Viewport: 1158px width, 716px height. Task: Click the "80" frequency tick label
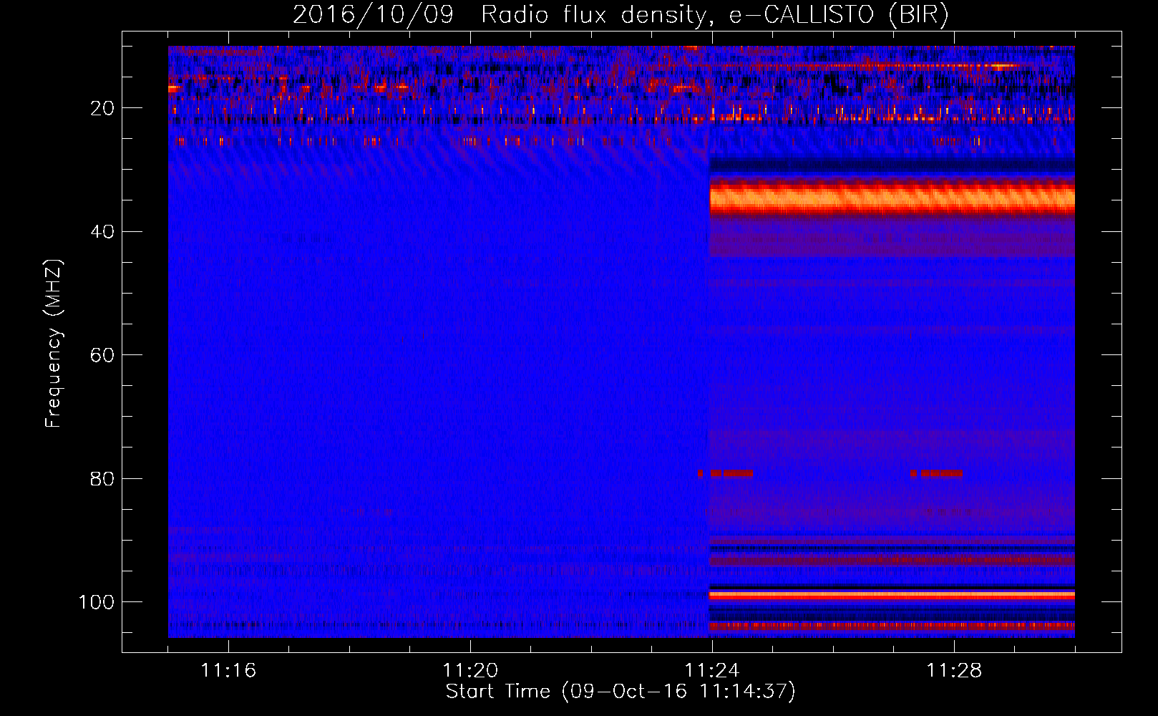[x=102, y=478]
